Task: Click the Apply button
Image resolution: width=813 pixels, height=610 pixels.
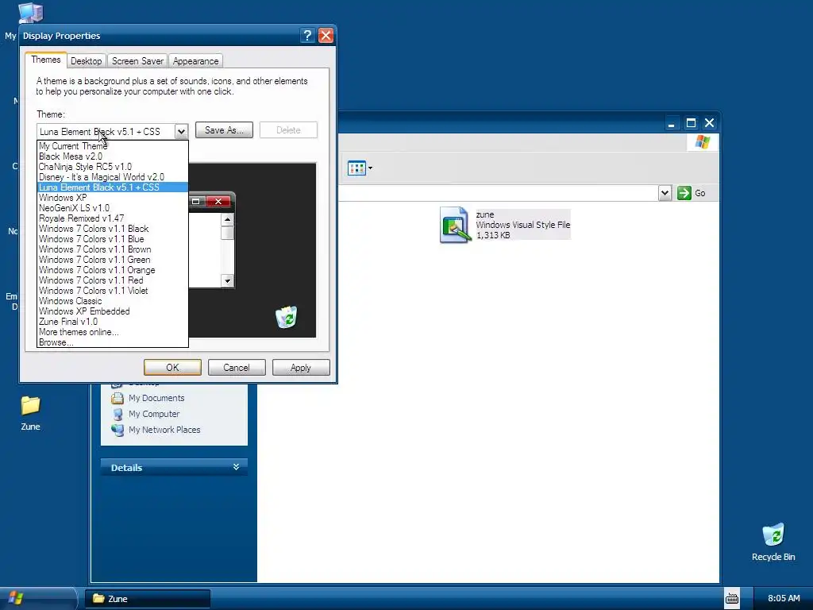Action: pyautogui.click(x=301, y=367)
